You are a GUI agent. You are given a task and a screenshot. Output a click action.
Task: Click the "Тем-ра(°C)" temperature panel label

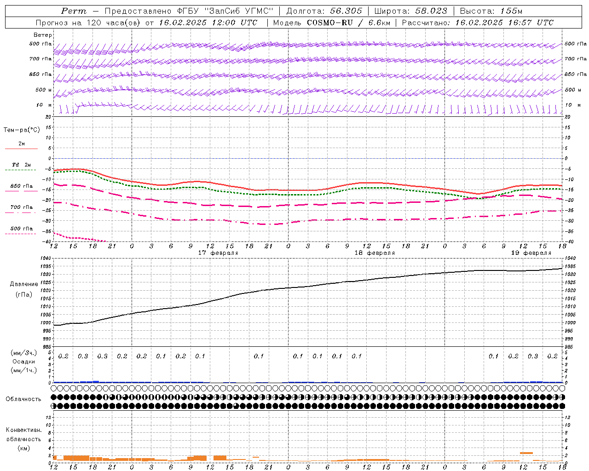coord(22,130)
